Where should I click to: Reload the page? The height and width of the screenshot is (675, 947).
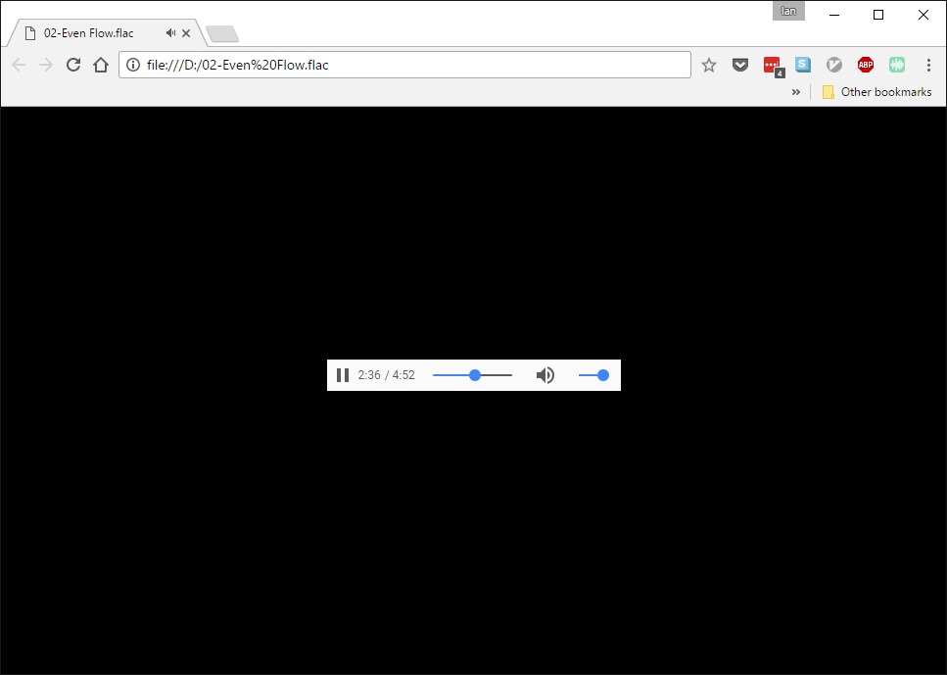coord(73,65)
